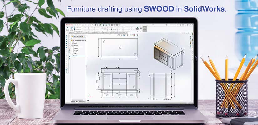This screenshot has height=125, width=258.
Task: Switch to the Surfaces ribbon tab
Action: point(75,33)
